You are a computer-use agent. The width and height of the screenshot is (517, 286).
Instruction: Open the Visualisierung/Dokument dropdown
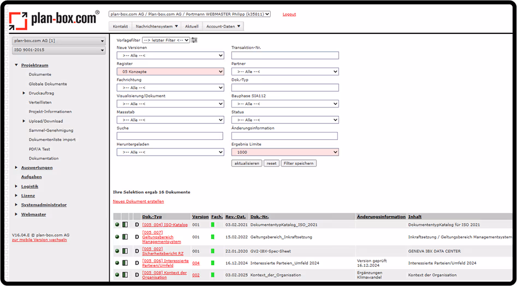[170, 104]
